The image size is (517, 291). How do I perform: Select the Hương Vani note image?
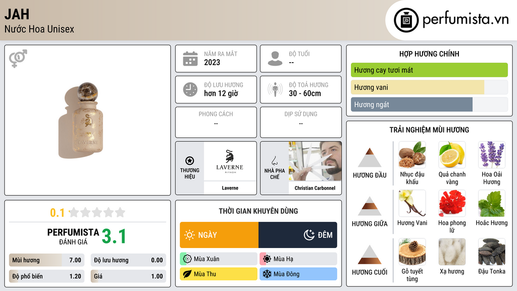coord(412,203)
